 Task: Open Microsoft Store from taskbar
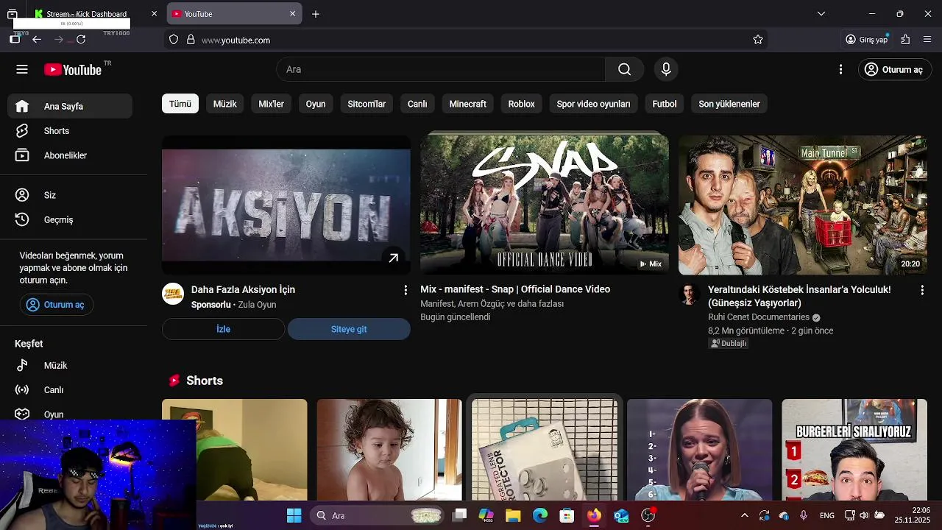566,515
